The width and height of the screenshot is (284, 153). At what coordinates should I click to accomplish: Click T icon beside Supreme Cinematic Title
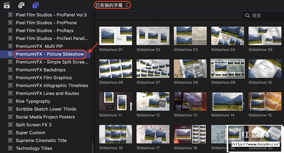point(10,140)
